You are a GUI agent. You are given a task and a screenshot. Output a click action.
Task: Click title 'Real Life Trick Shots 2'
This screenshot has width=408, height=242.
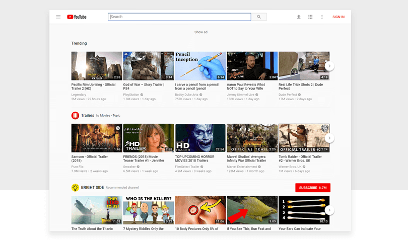(x=301, y=87)
